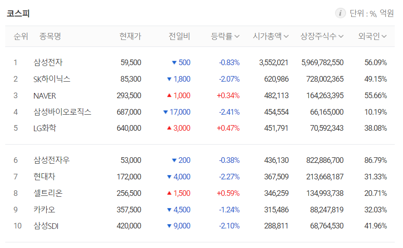Click listed shares 66,165,000 cell

327,112
